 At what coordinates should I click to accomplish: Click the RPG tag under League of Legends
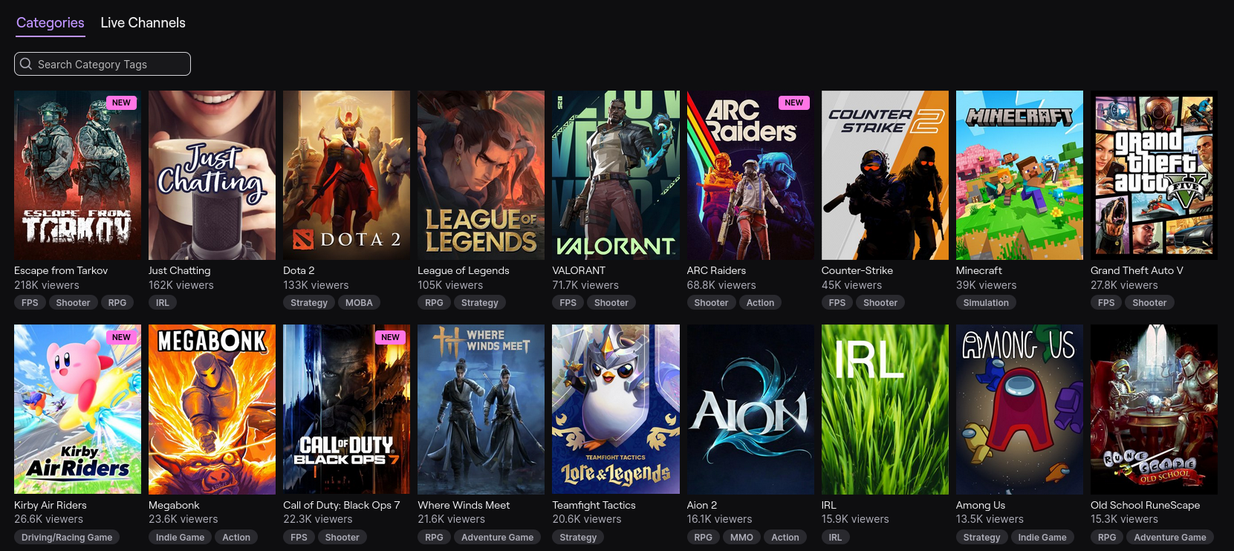click(434, 302)
